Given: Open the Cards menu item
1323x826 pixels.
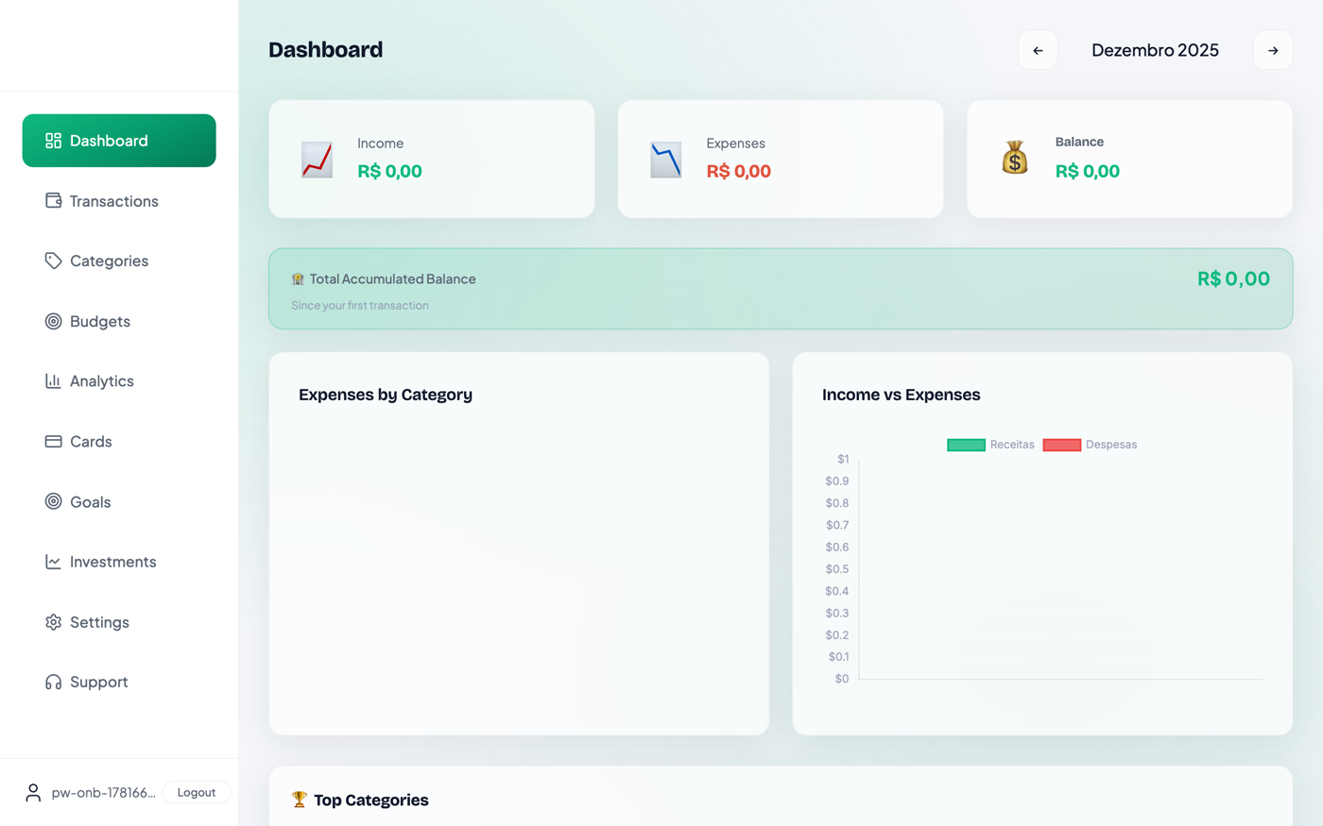Looking at the screenshot, I should (119, 441).
